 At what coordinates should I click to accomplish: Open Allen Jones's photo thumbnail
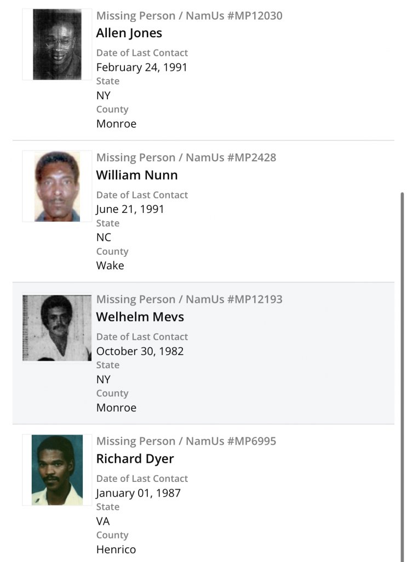tap(57, 44)
